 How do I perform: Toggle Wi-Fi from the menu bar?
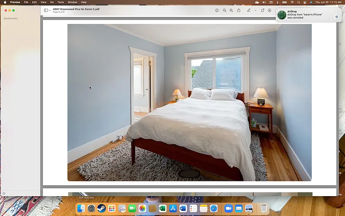point(292,2)
